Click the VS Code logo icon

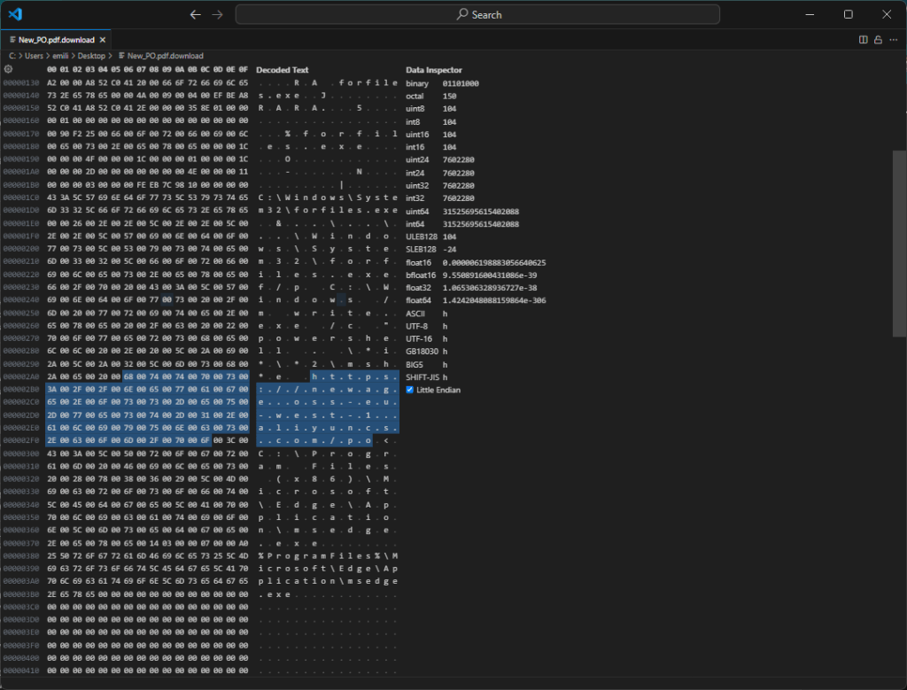[x=14, y=14]
